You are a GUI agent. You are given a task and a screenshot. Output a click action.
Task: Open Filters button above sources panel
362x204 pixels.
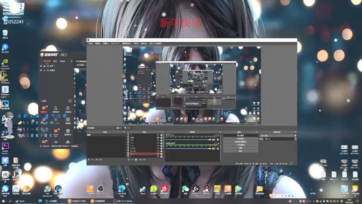(128, 128)
